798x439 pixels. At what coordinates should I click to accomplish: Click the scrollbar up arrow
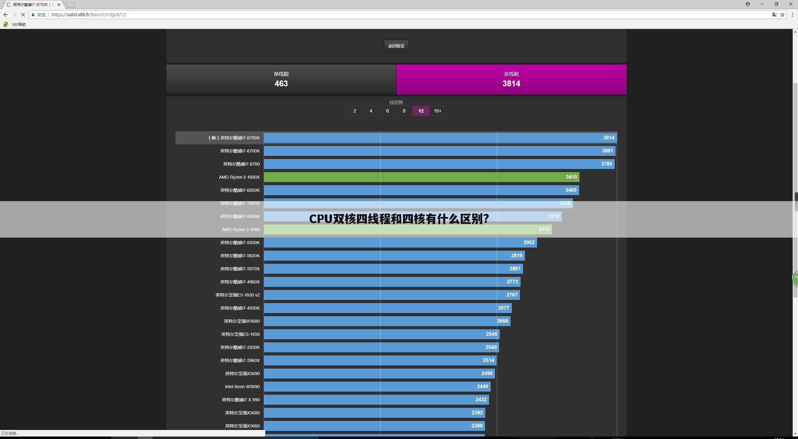coord(795,31)
